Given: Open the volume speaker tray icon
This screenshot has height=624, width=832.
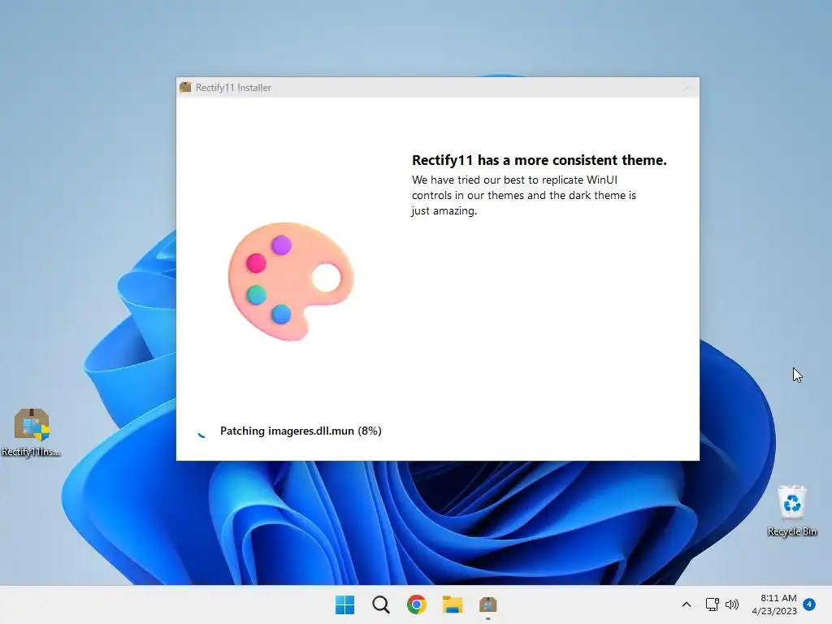Looking at the screenshot, I should pyautogui.click(x=732, y=604).
